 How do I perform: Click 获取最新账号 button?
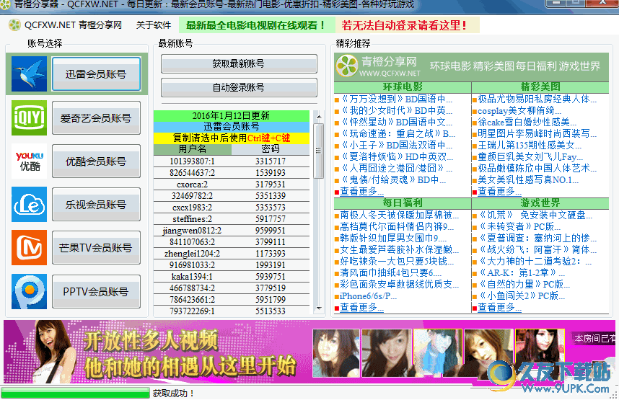coord(239,63)
